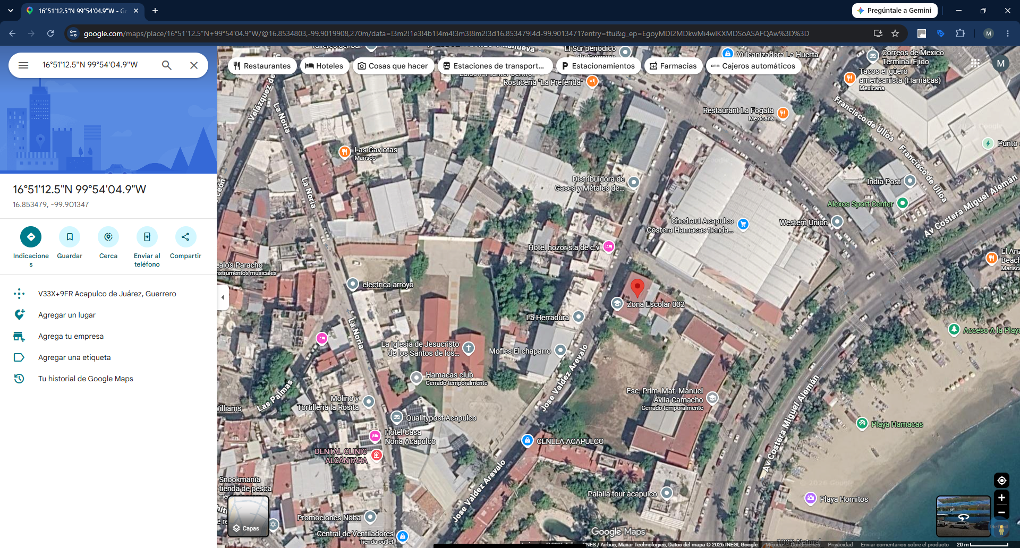Select the Farmacias chip
The width and height of the screenshot is (1020, 548).
click(673, 66)
